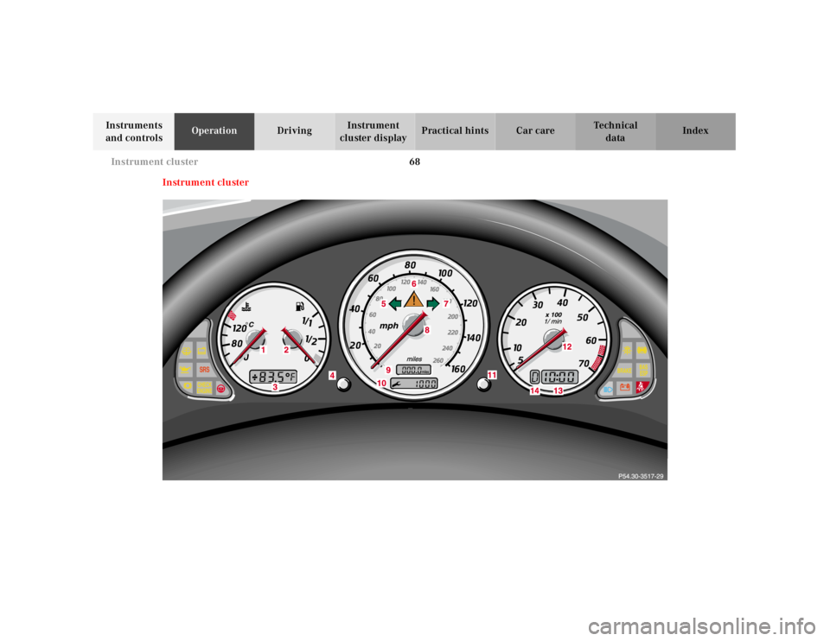Click the orange warning triangle indicator
Image resolution: width=830 pixels, height=641 pixels.
point(414,301)
